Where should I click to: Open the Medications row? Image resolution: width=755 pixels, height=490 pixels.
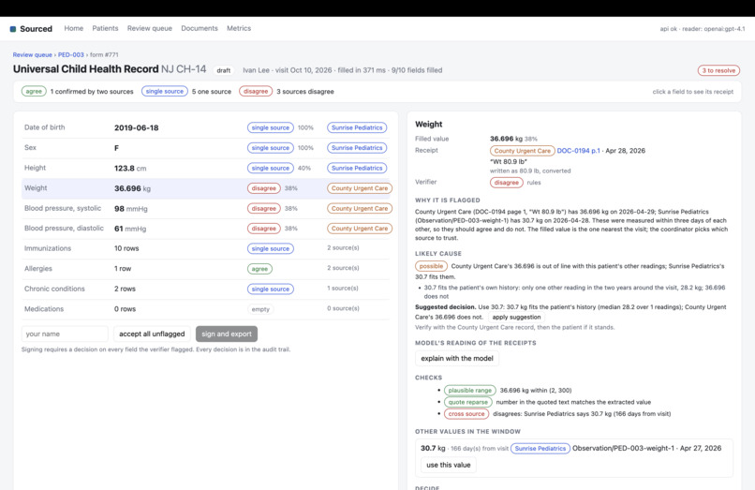point(205,309)
